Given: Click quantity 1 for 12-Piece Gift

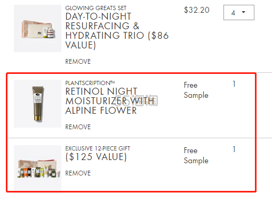Looking at the screenshot, I should 234,149.
